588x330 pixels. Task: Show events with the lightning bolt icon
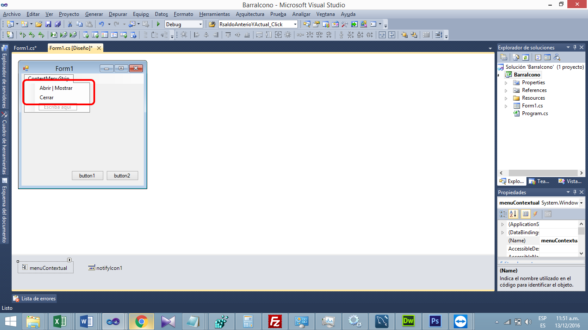click(535, 214)
